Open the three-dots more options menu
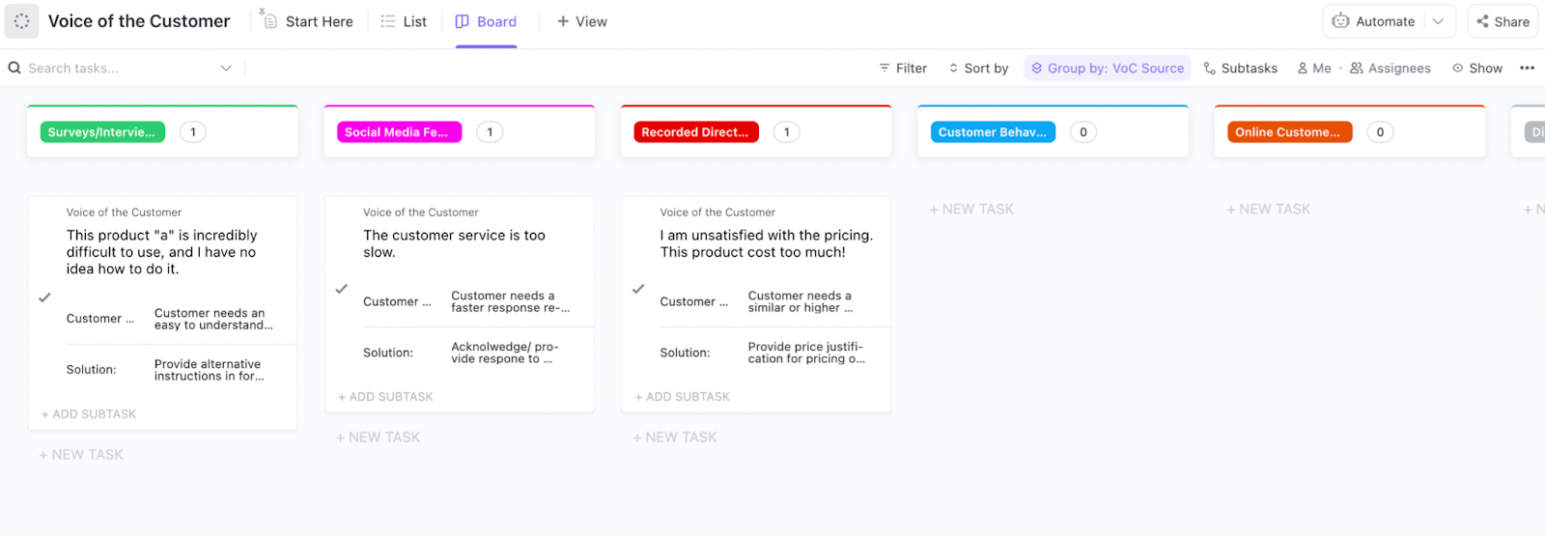The width and height of the screenshot is (1545, 536). coord(1527,68)
